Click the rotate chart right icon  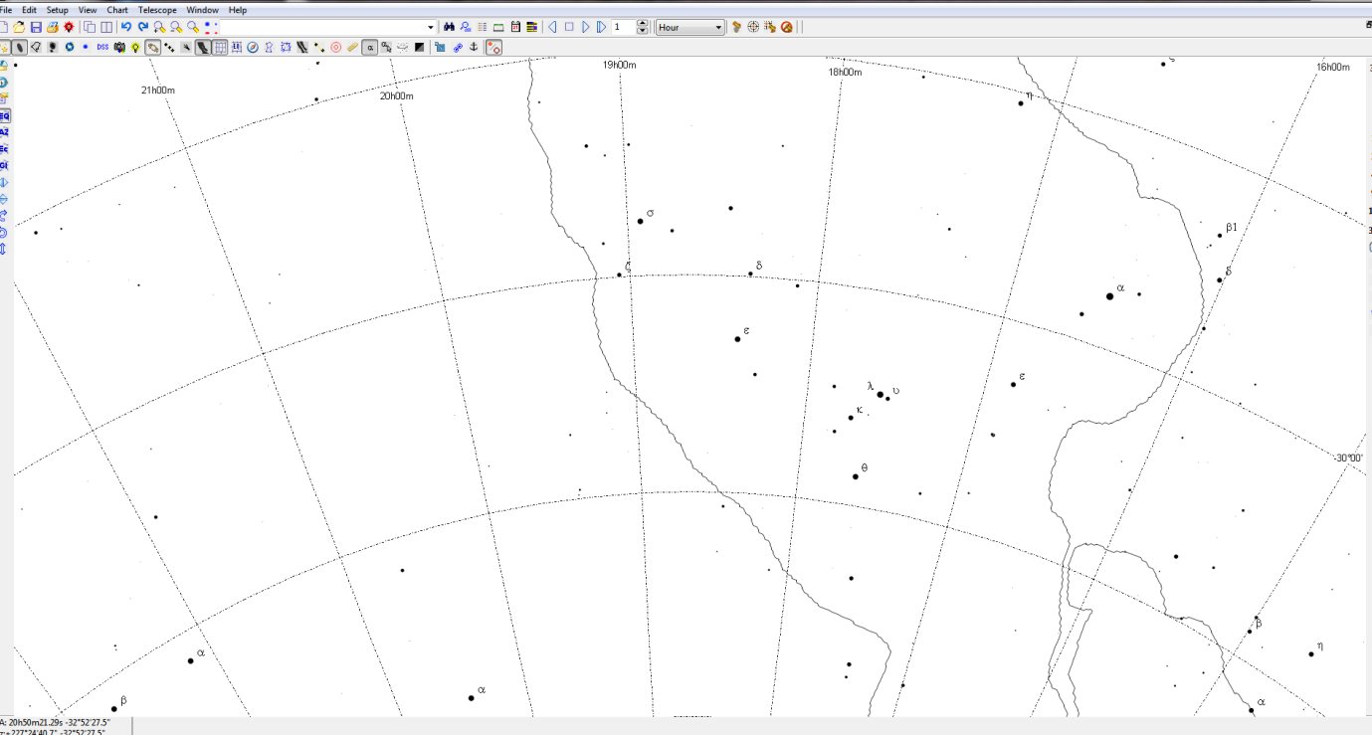[4, 215]
